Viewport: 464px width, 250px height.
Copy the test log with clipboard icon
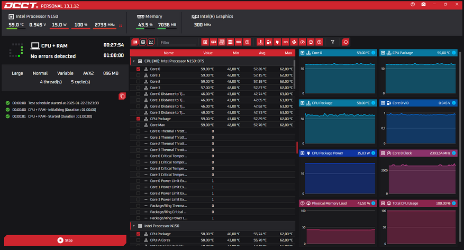pyautogui.click(x=122, y=96)
